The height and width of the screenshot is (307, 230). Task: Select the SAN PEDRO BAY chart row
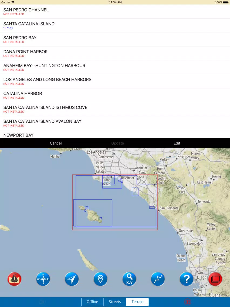(x=115, y=39)
